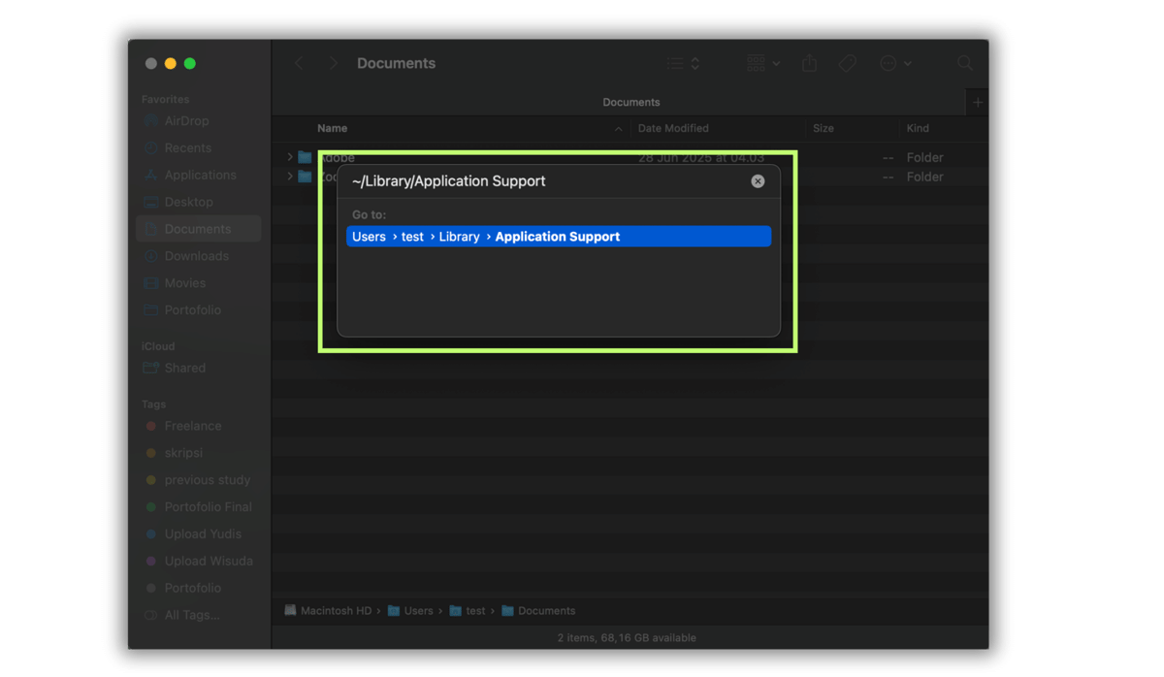Screen dimensions: 1164x677
Task: Clear the Go to Folder path field
Action: [758, 181]
